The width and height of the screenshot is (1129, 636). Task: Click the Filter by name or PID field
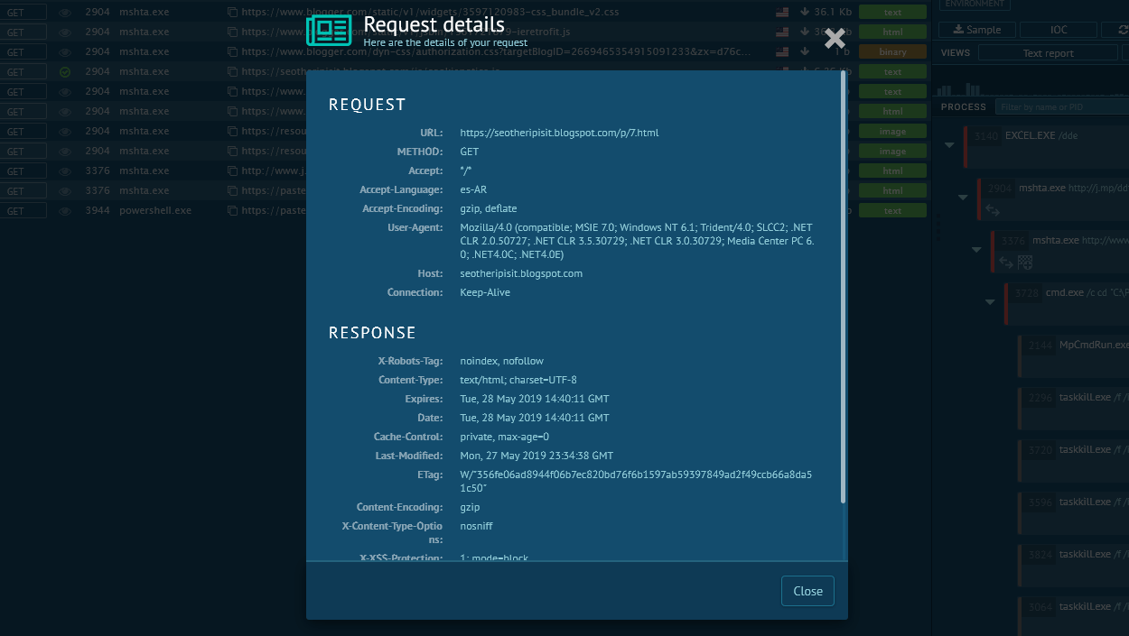[x=1061, y=106]
